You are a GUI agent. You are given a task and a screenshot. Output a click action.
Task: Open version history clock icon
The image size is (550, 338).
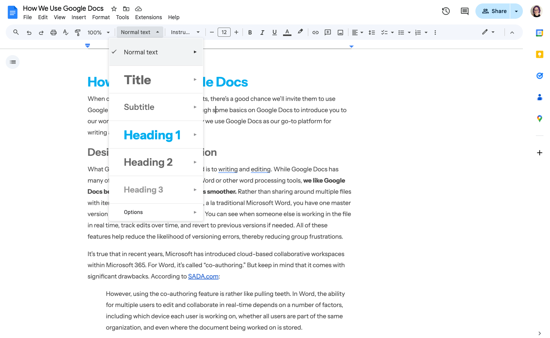pyautogui.click(x=446, y=11)
